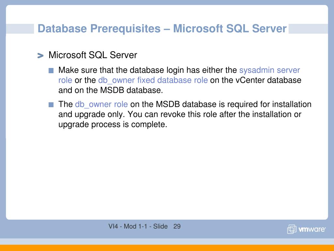Select the slide title Database Prerequisites
Screen dimensions: 334x251
(x=99, y=29)
